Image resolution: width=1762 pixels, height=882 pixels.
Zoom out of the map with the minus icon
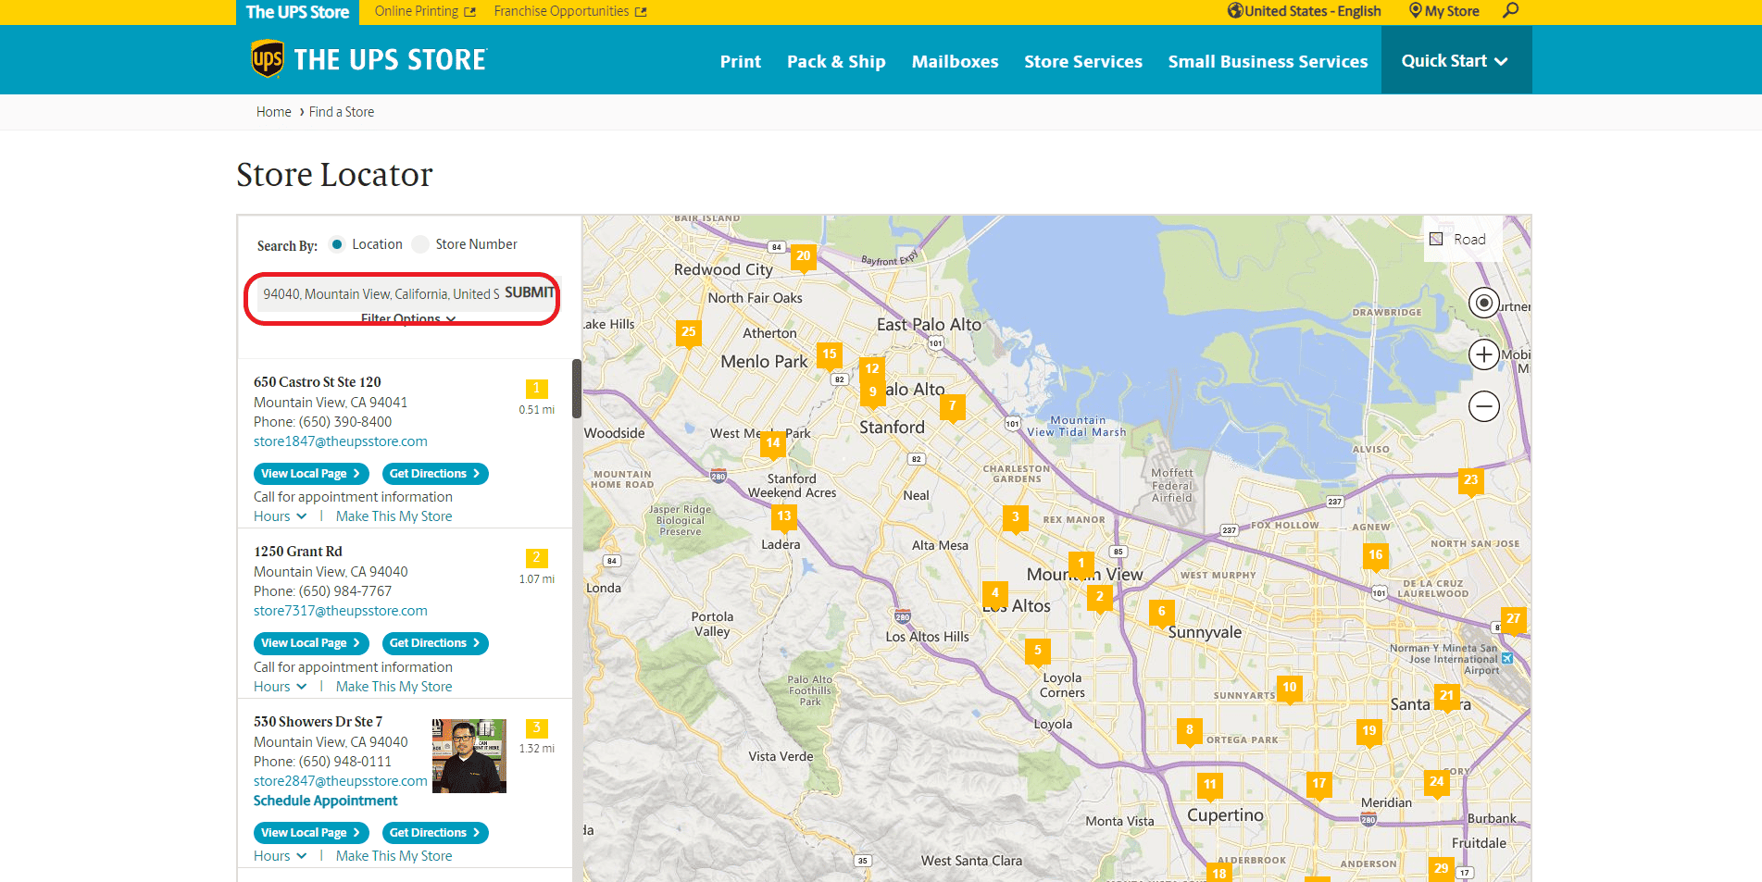click(1483, 406)
